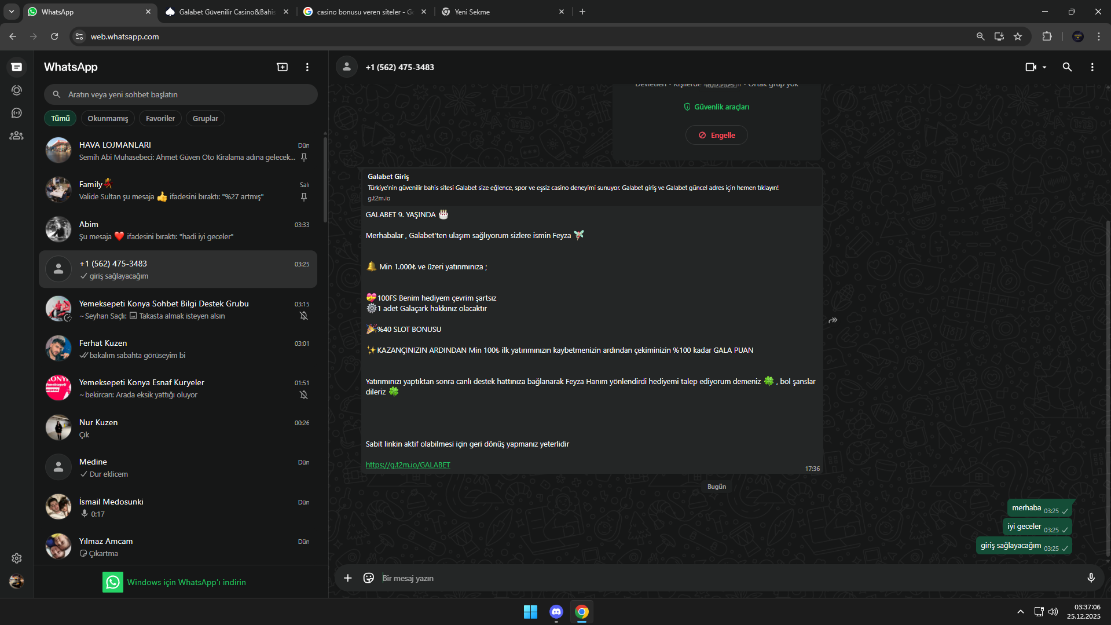Click the zoom icon in address bar
This screenshot has width=1111, height=625.
click(x=980, y=36)
